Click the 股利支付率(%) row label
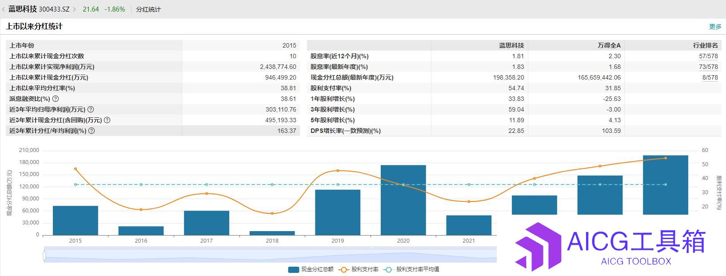The height and width of the screenshot is (276, 726). [331, 88]
